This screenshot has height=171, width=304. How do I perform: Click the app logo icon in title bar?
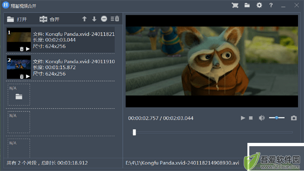(6, 5)
